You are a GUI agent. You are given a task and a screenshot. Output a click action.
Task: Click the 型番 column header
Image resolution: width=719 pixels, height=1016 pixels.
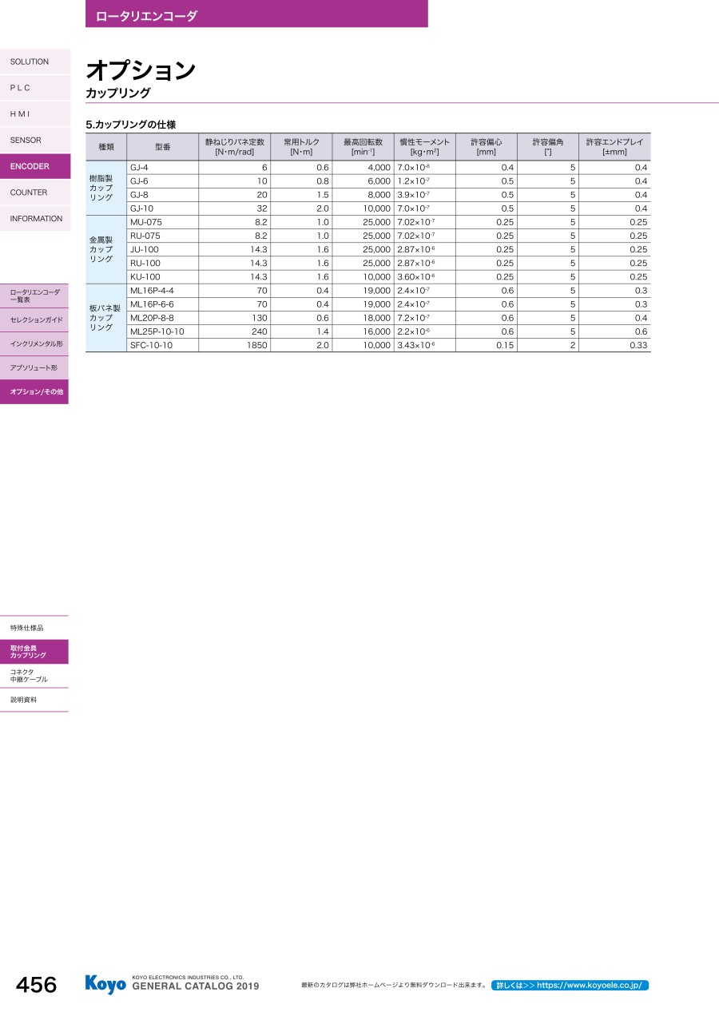(162, 147)
